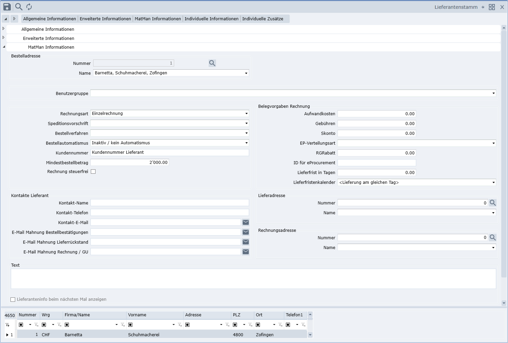Viewport: 508px width, 343px height.
Task: Click the next record arrow button
Action: point(14,19)
